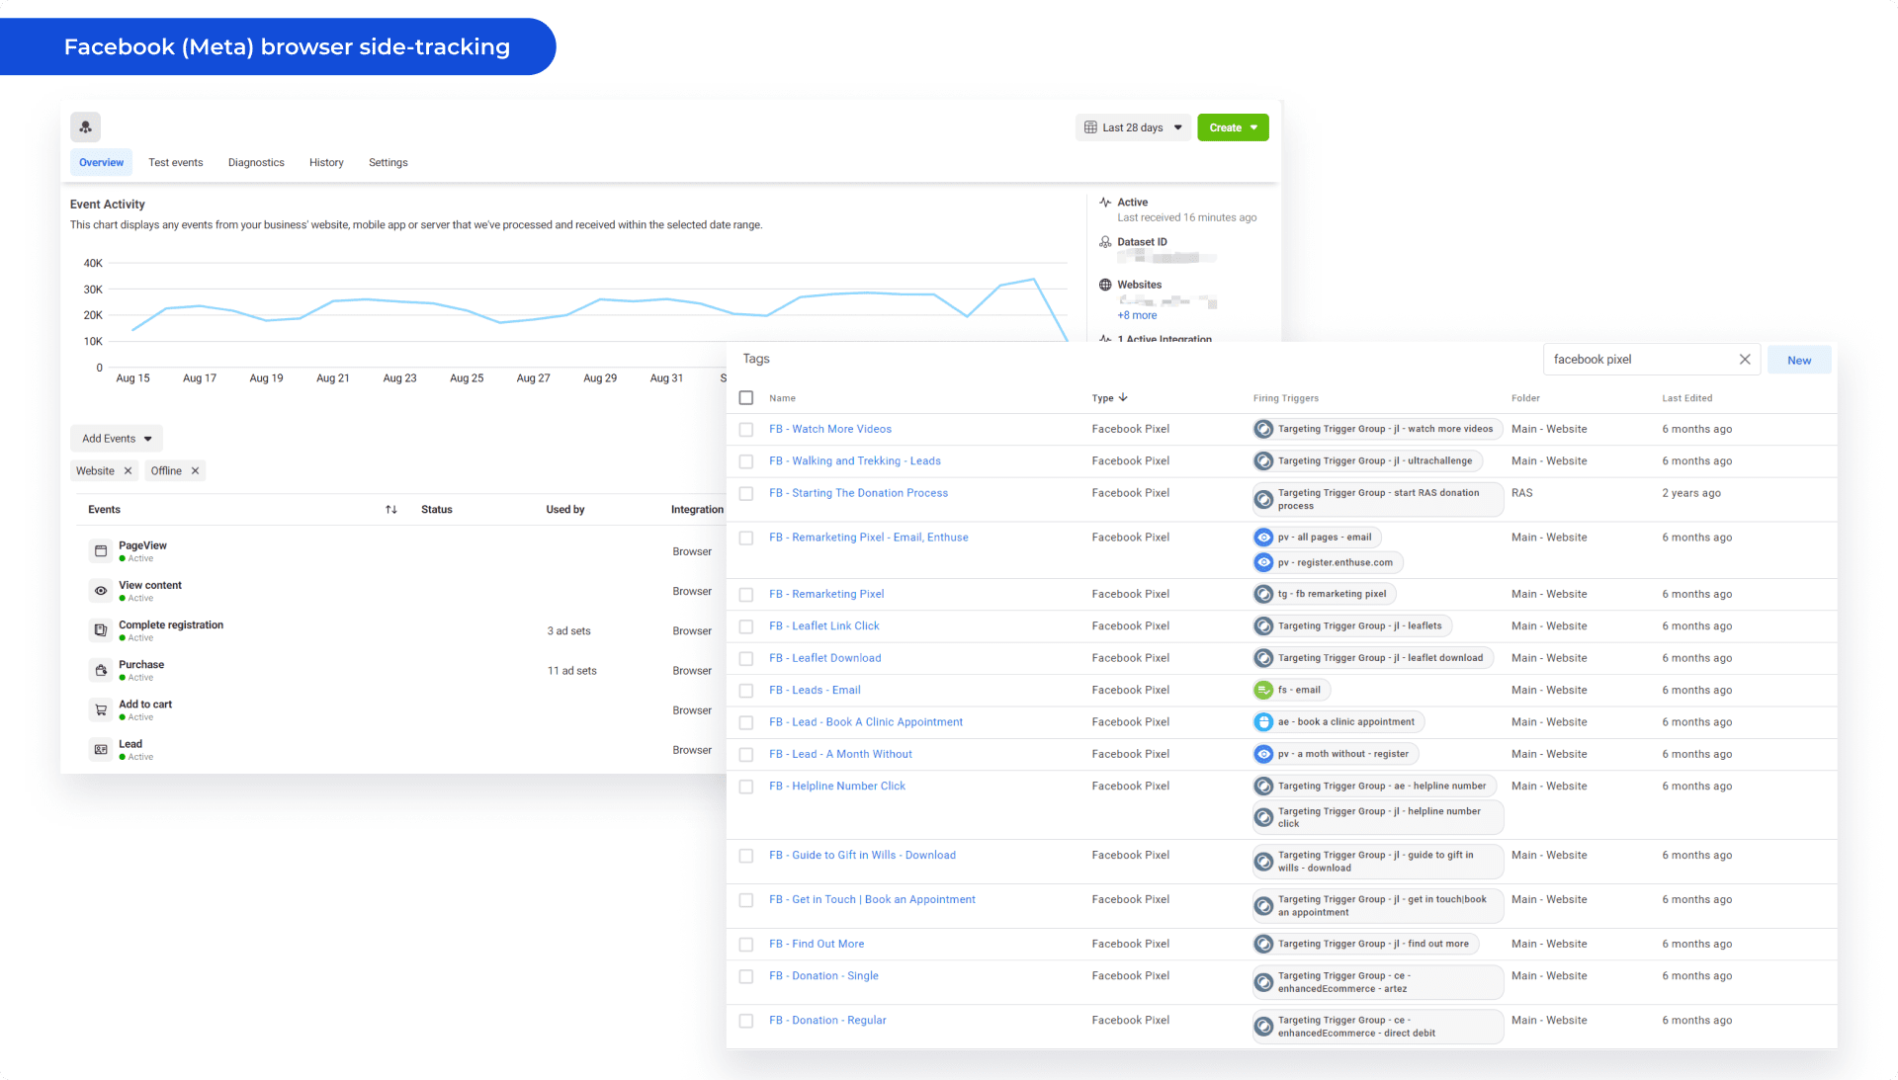This screenshot has width=1898, height=1080.
Task: Click the View content eye icon
Action: click(x=101, y=591)
